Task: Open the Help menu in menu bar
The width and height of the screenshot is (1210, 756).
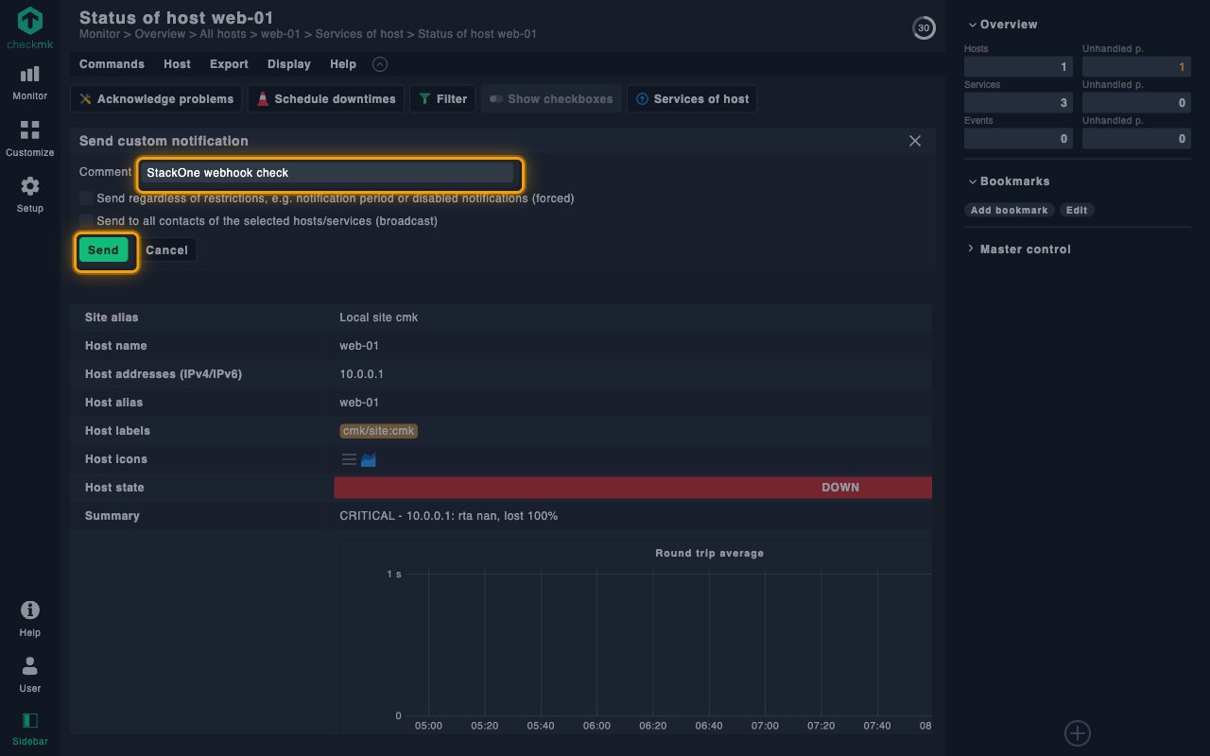Action: tap(343, 64)
